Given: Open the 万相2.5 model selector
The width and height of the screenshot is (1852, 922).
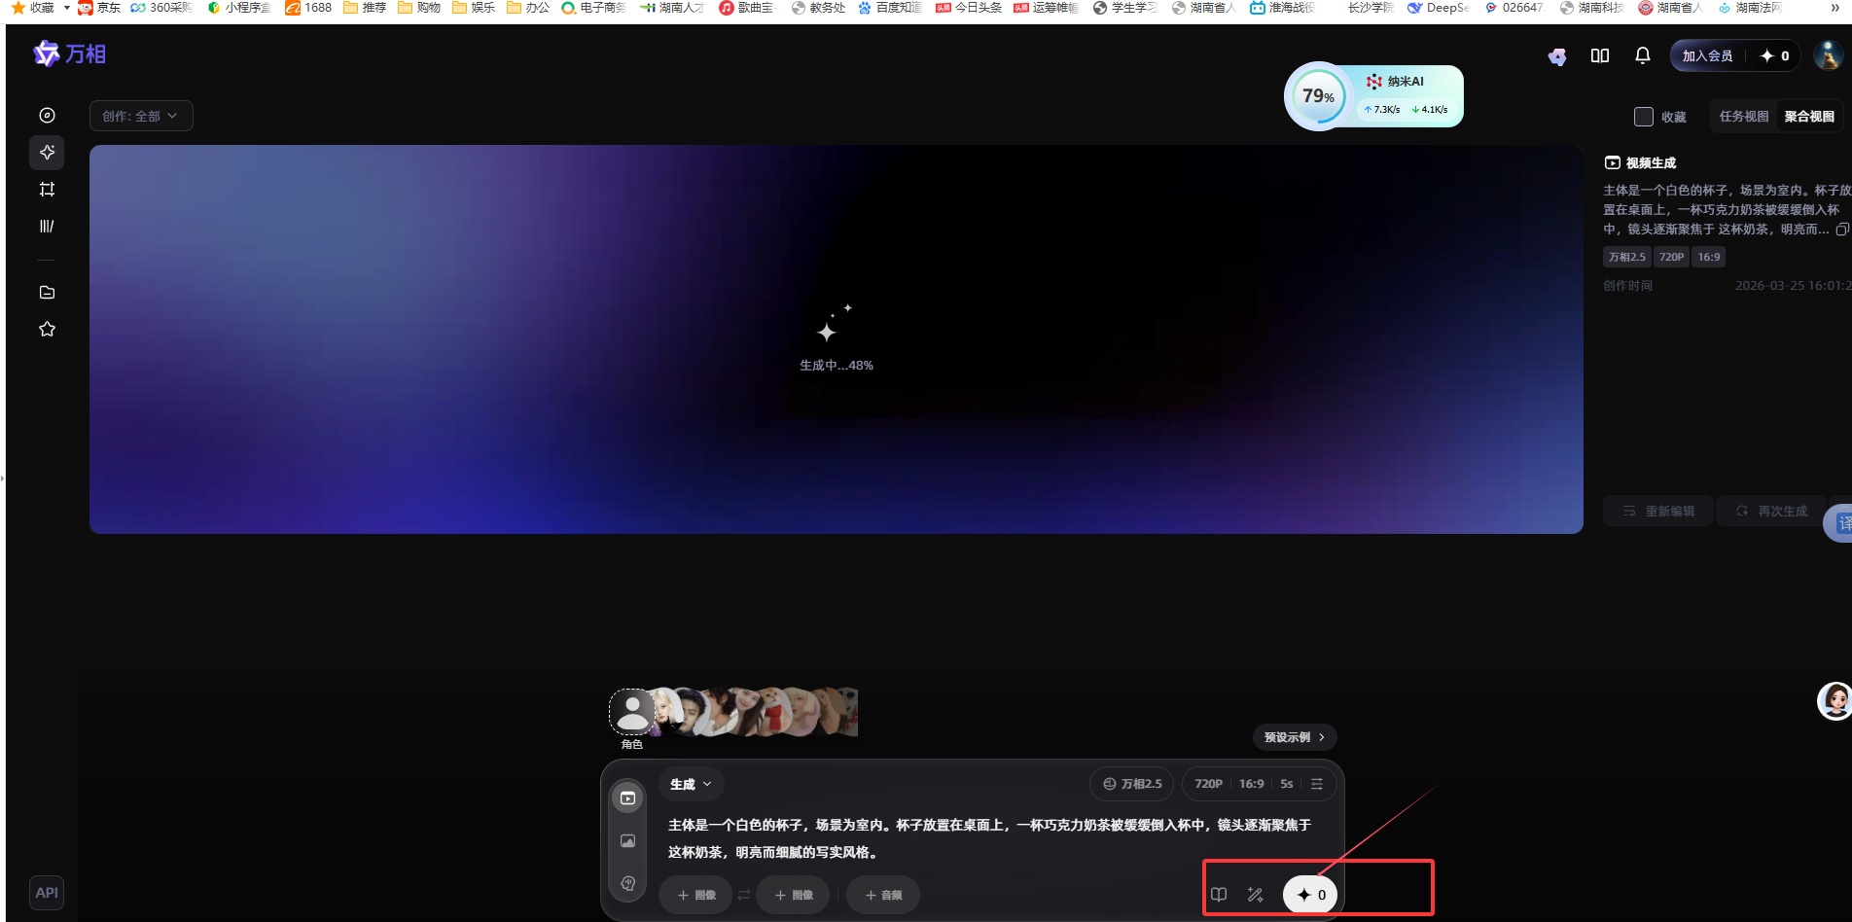Looking at the screenshot, I should click(x=1132, y=784).
